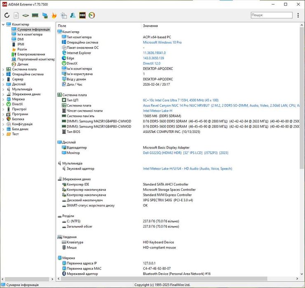Select the SMART-статус жорсткого диску row

pyautogui.click(x=178, y=205)
